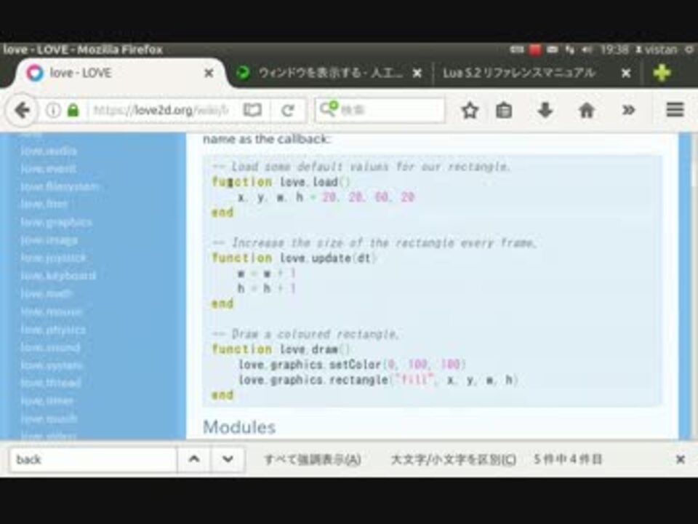Close the find bar
This screenshot has height=524, width=698.
click(x=681, y=459)
